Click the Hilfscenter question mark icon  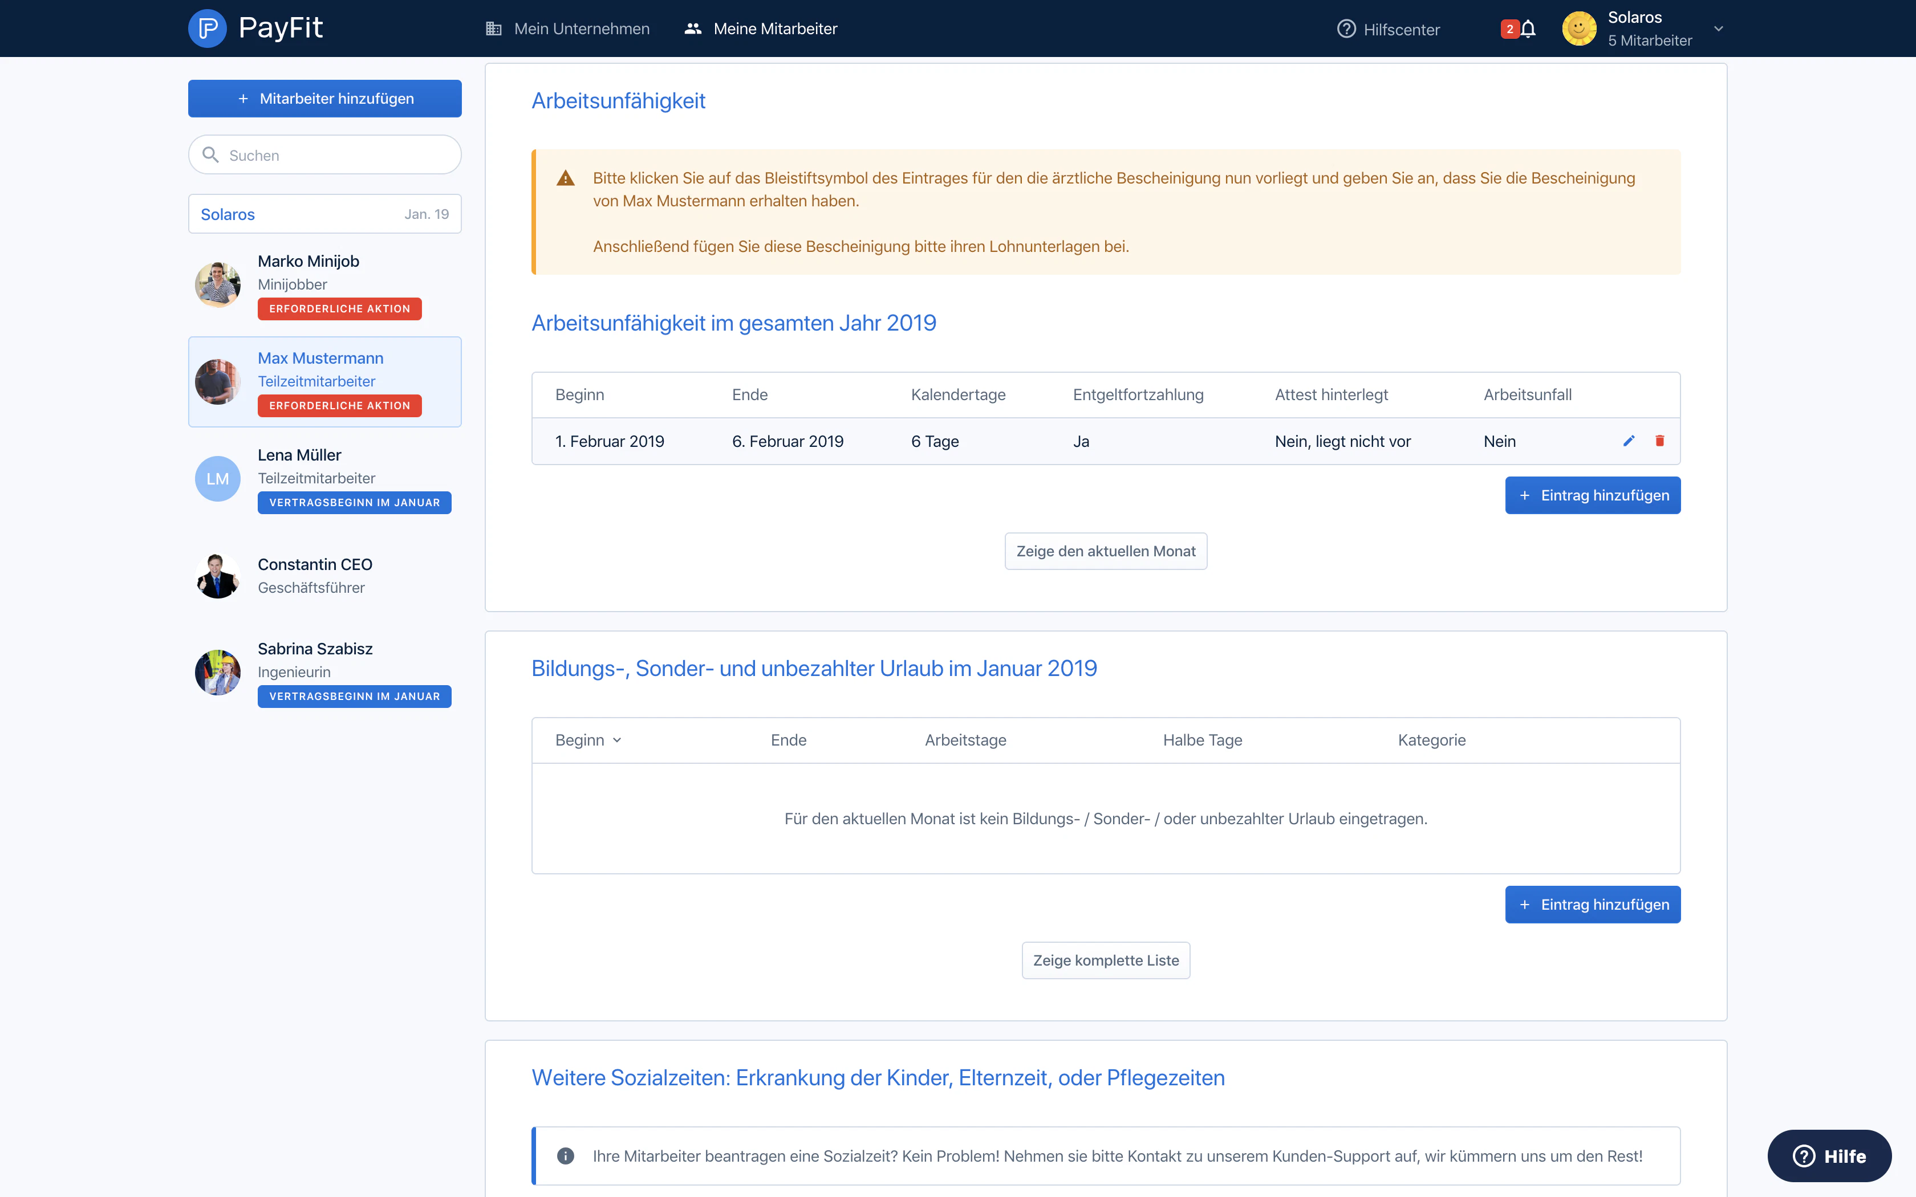click(x=1346, y=29)
